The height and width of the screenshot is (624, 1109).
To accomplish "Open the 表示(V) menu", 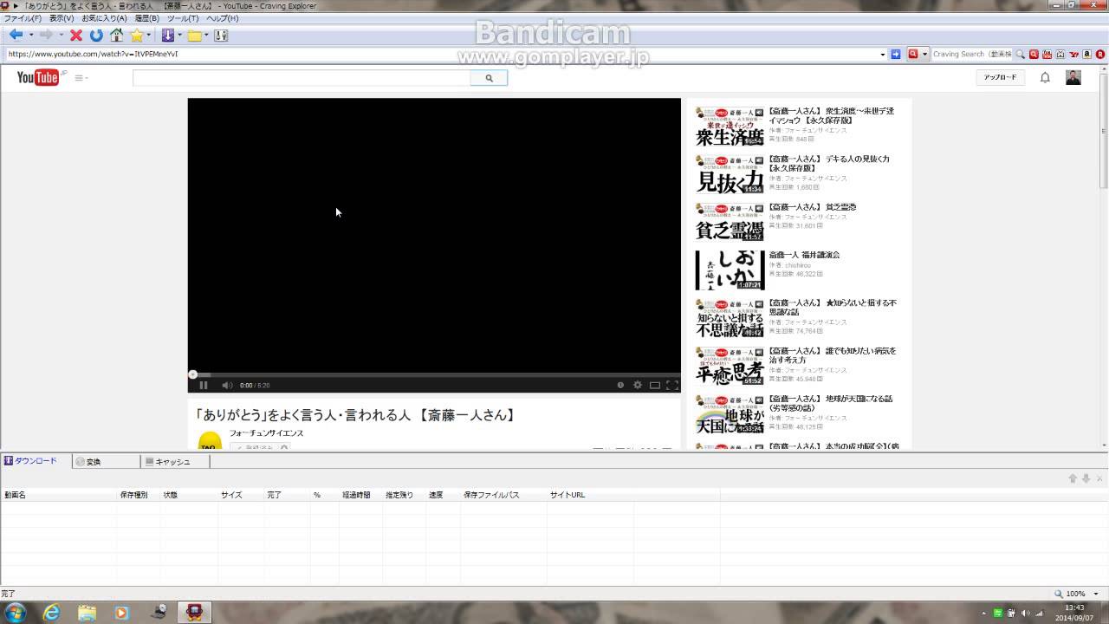I will 62,18.
